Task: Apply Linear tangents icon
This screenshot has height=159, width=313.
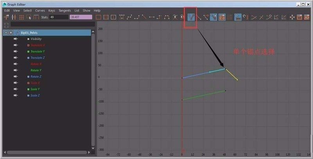Action: pyautogui.click(x=144, y=17)
